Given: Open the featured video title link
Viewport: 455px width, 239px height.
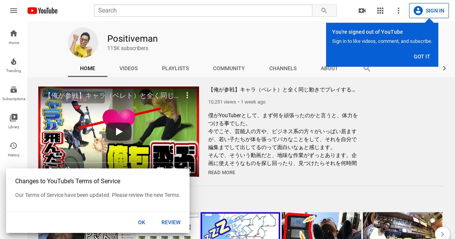Looking at the screenshot, I should coord(282,90).
